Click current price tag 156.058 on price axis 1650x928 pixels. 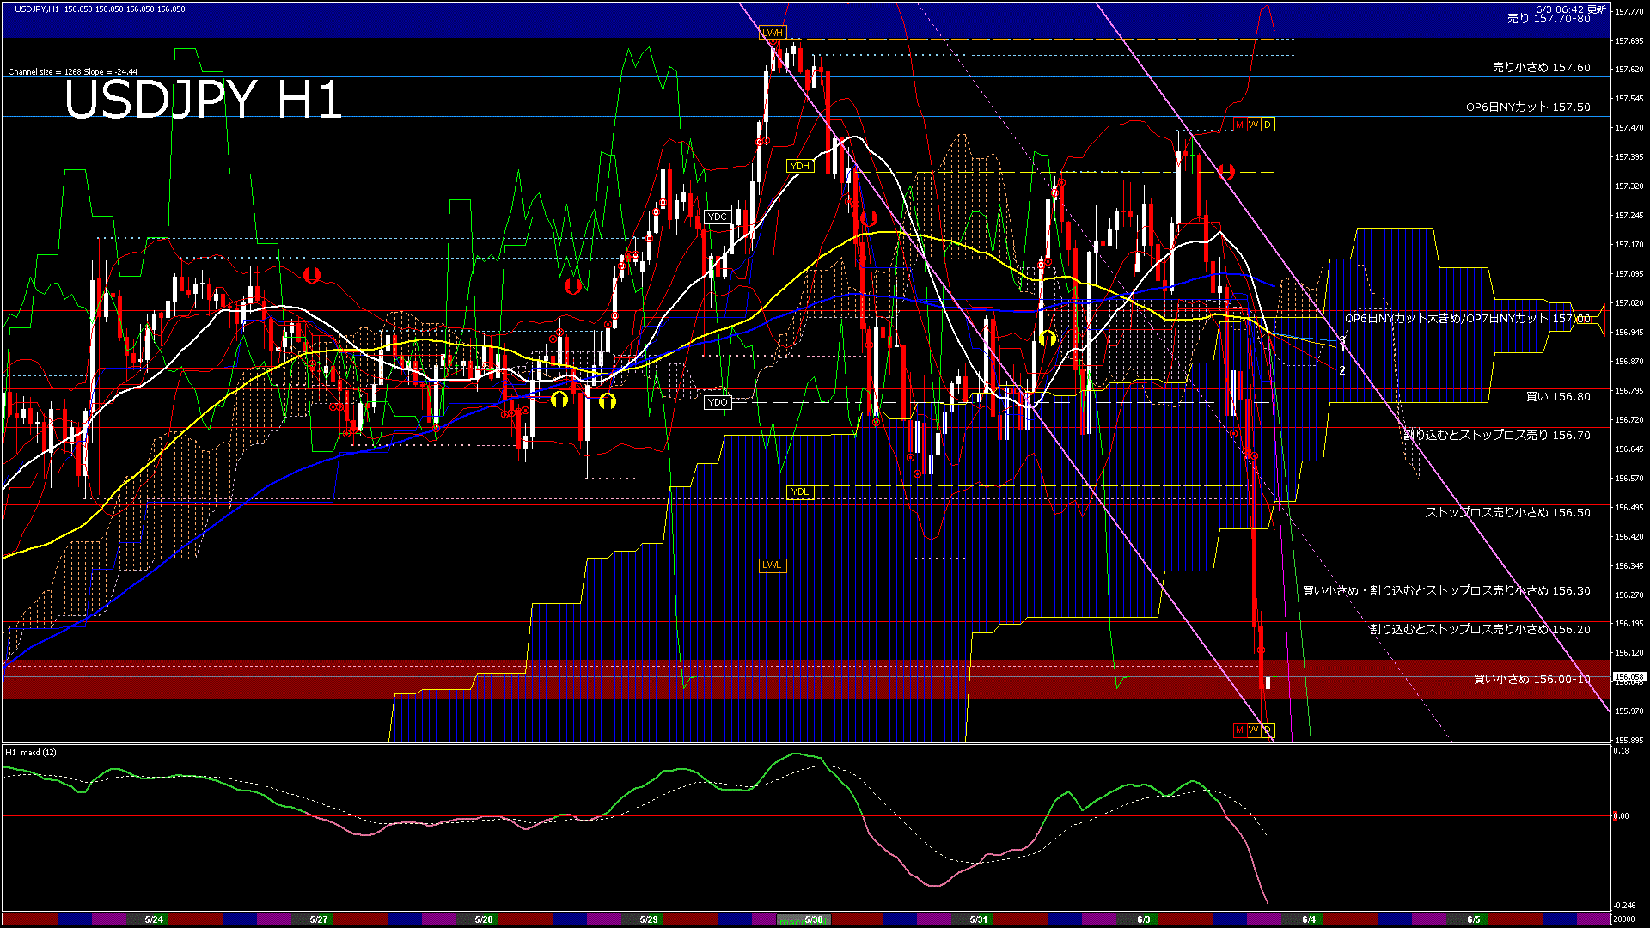coord(1629,677)
